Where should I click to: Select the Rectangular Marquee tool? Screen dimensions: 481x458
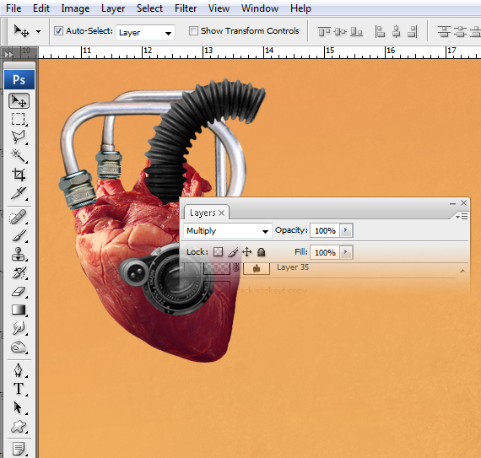coord(19,119)
